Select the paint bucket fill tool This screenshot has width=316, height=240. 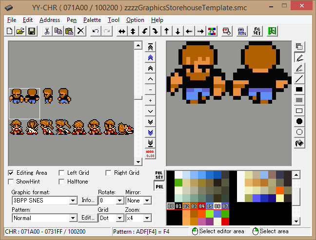pyautogui.click(x=299, y=143)
